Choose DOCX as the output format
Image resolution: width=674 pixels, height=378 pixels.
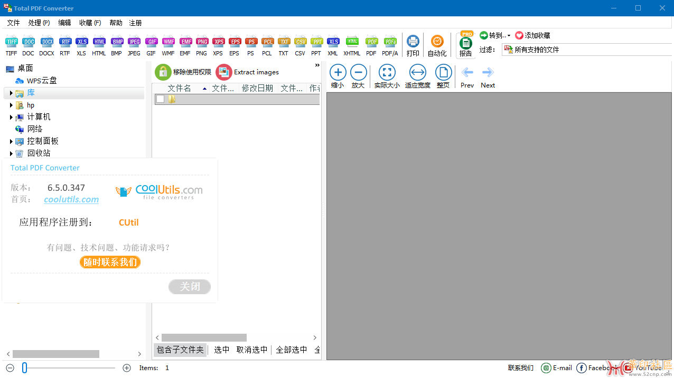(46, 42)
